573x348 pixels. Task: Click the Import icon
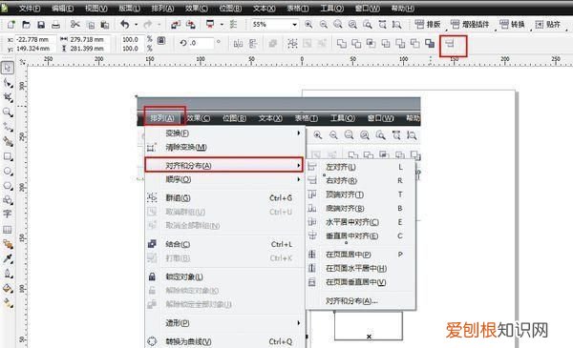click(x=176, y=25)
